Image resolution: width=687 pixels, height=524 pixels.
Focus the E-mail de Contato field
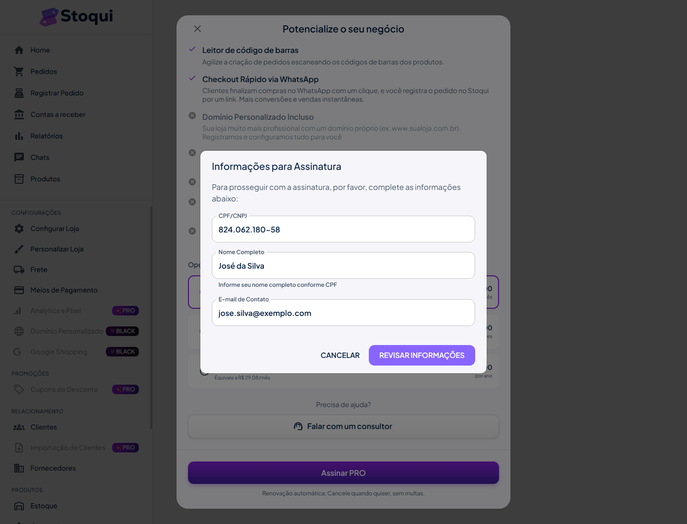tap(343, 313)
